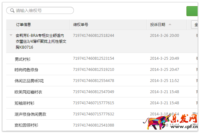The width and height of the screenshot is (201, 133).
Task: Click the 2014-3-25 11:52 date cell
Action: pos(165,81)
